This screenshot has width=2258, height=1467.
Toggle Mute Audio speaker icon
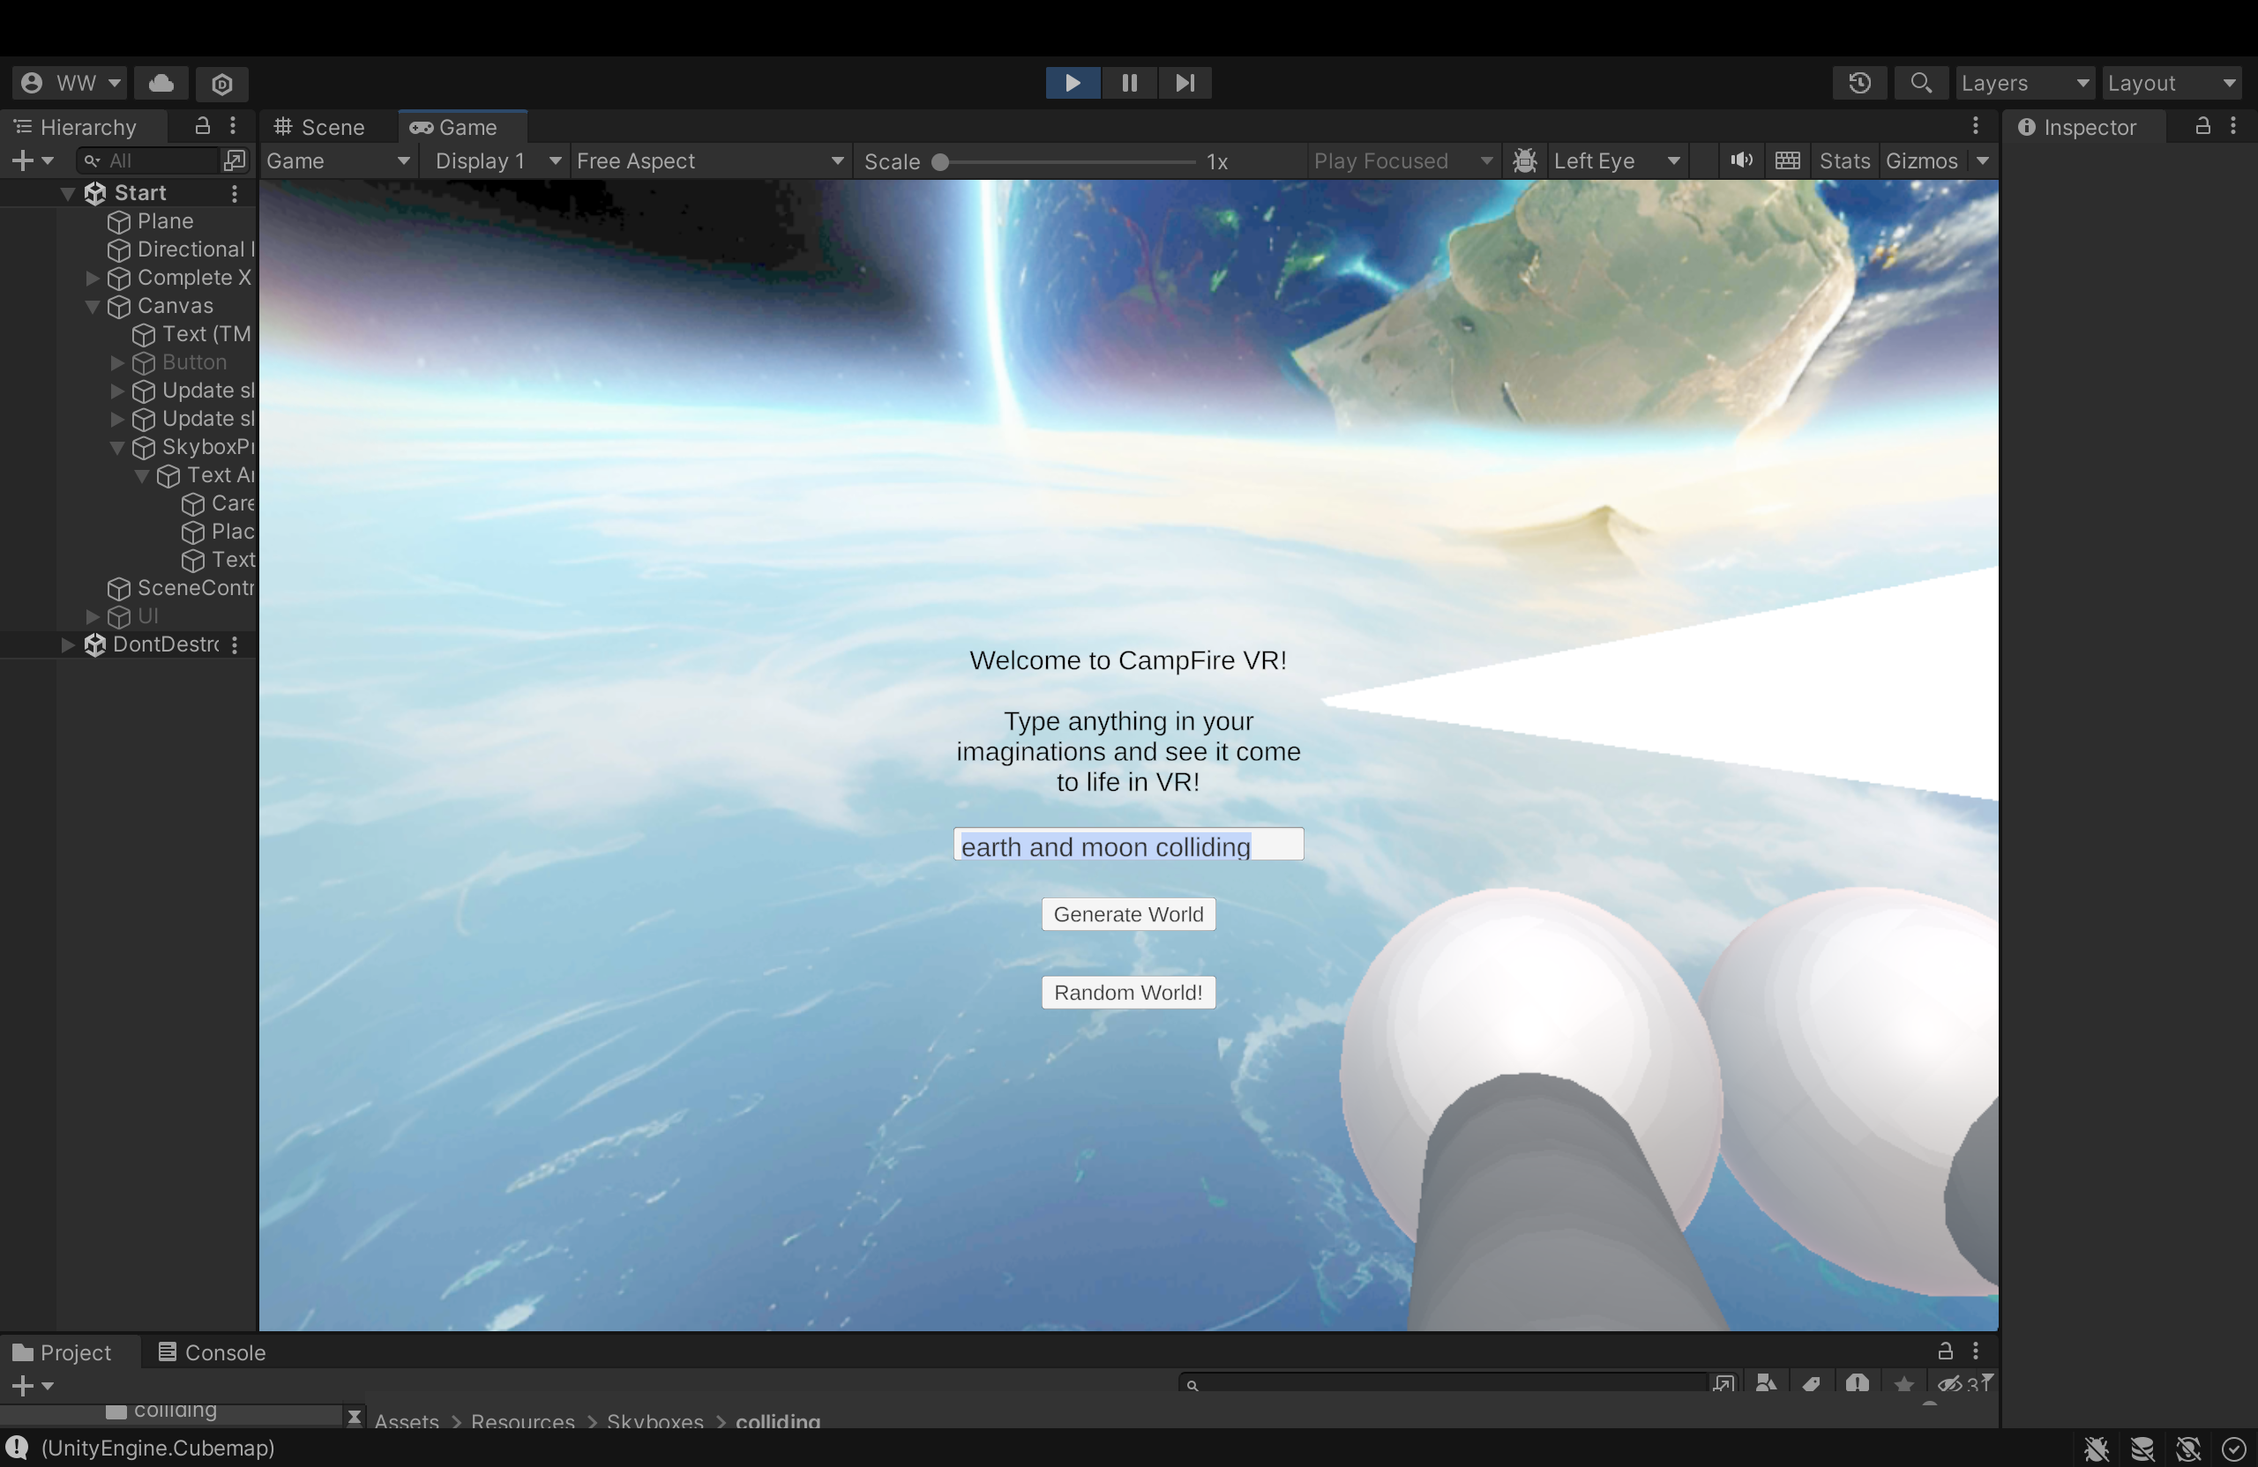coord(1741,161)
